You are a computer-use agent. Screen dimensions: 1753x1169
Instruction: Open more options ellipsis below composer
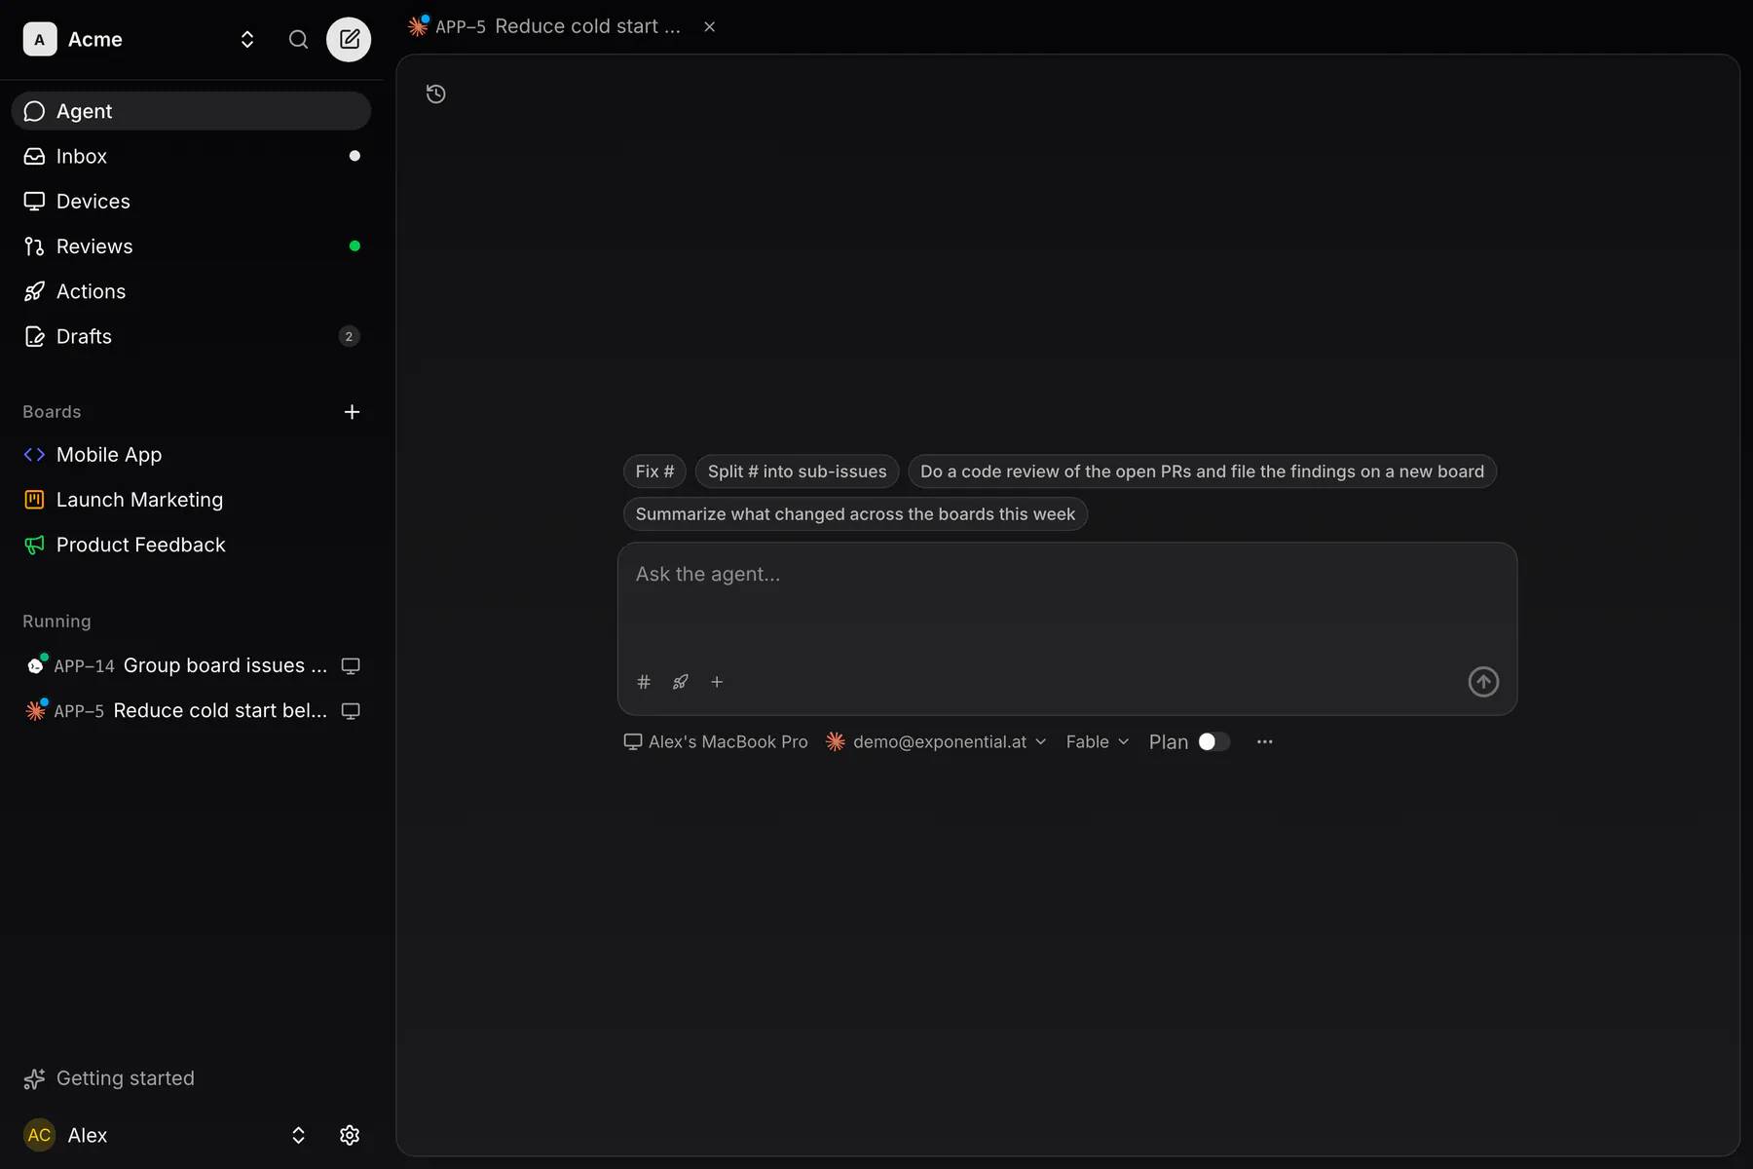pos(1264,742)
